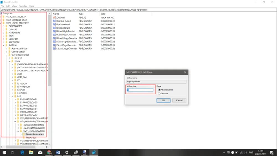Screen dimensions: 277x156
Task: Click the HScrollPageOverride DWORD value icon
Action: click(54, 35)
